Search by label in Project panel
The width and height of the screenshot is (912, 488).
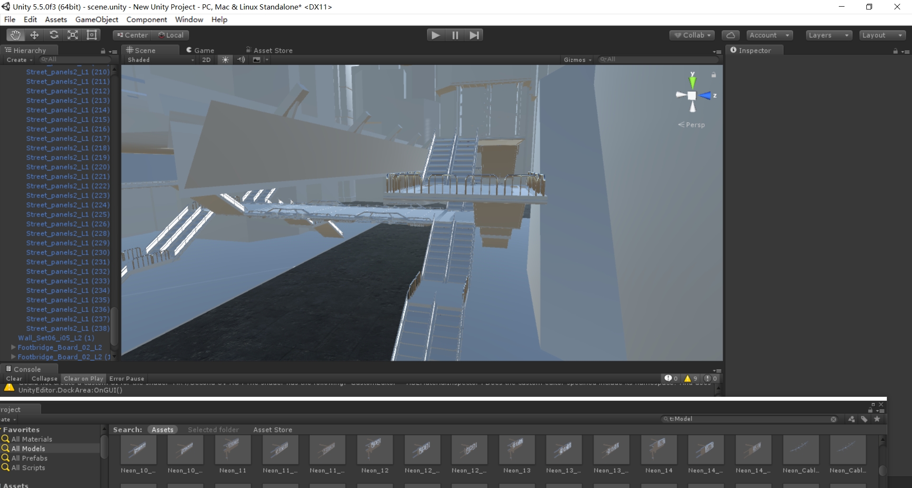point(864,419)
